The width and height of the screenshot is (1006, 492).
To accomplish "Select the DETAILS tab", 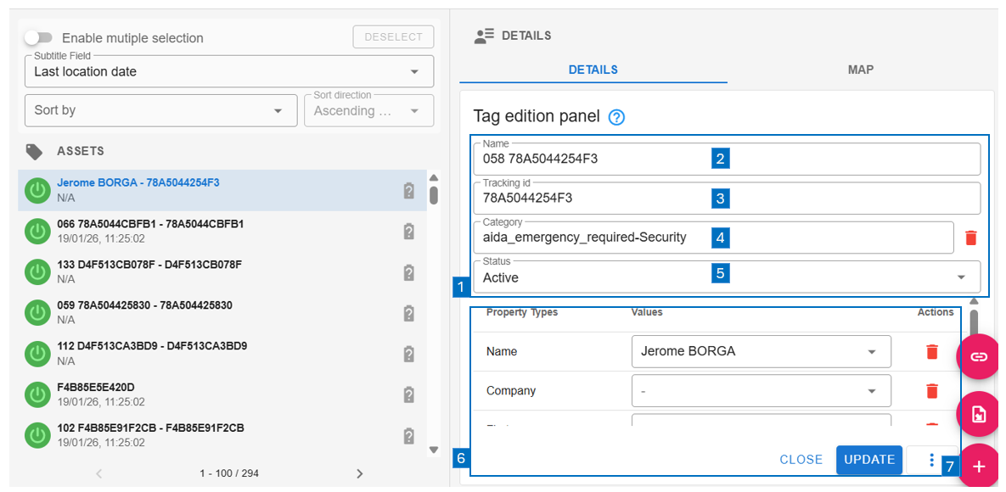I will point(593,70).
